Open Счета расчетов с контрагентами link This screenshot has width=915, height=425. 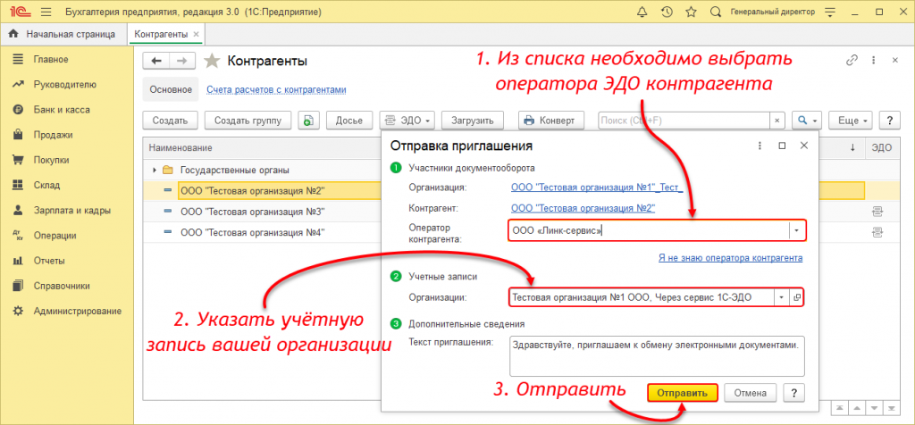[277, 90]
